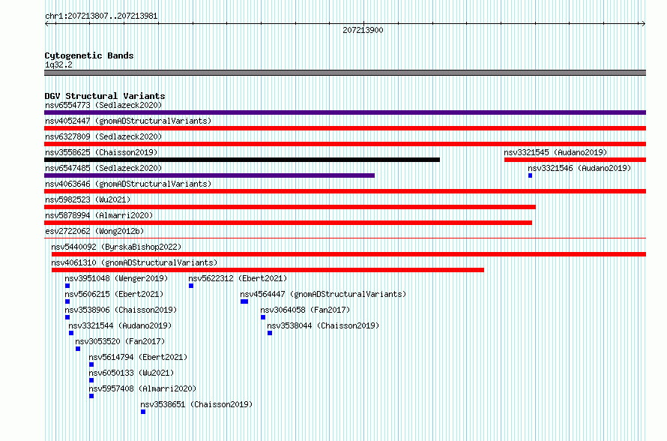
Task: Click the red nsv5982523 variant bar
Action: pos(290,207)
